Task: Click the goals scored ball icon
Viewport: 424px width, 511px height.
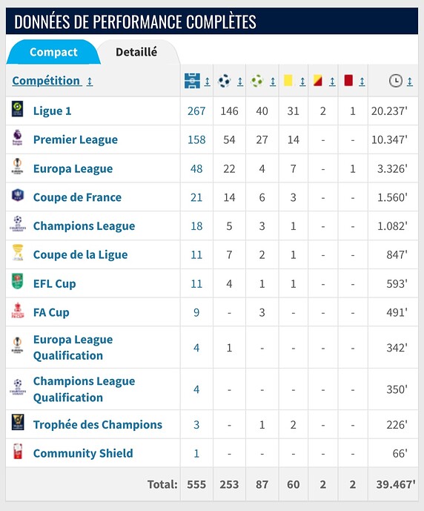Action: [x=224, y=81]
